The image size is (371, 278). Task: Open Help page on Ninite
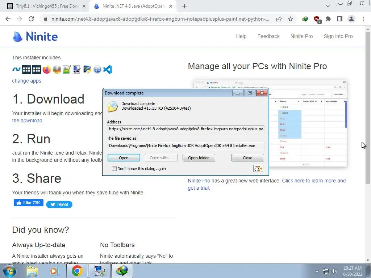[241, 37]
